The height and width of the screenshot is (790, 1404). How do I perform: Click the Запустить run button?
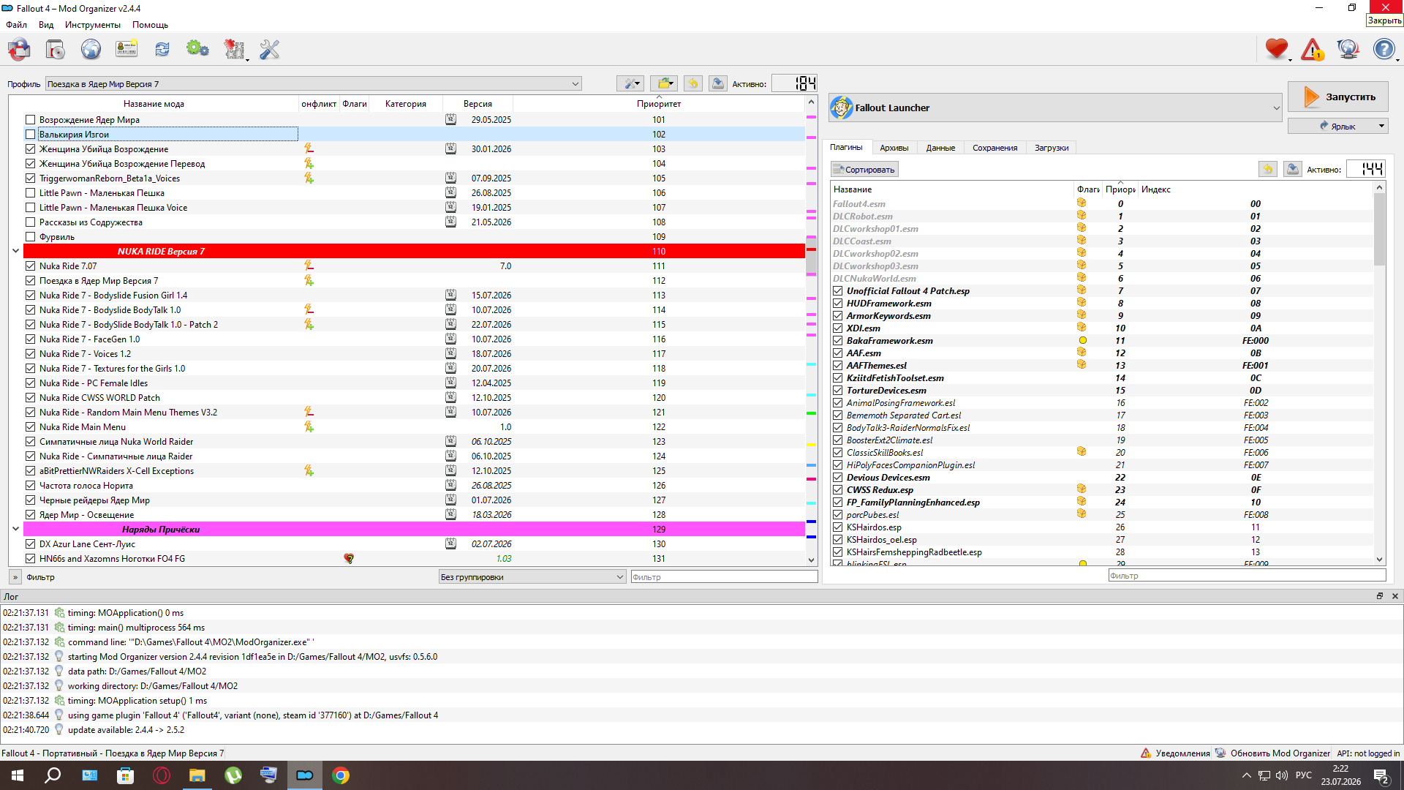click(x=1337, y=97)
